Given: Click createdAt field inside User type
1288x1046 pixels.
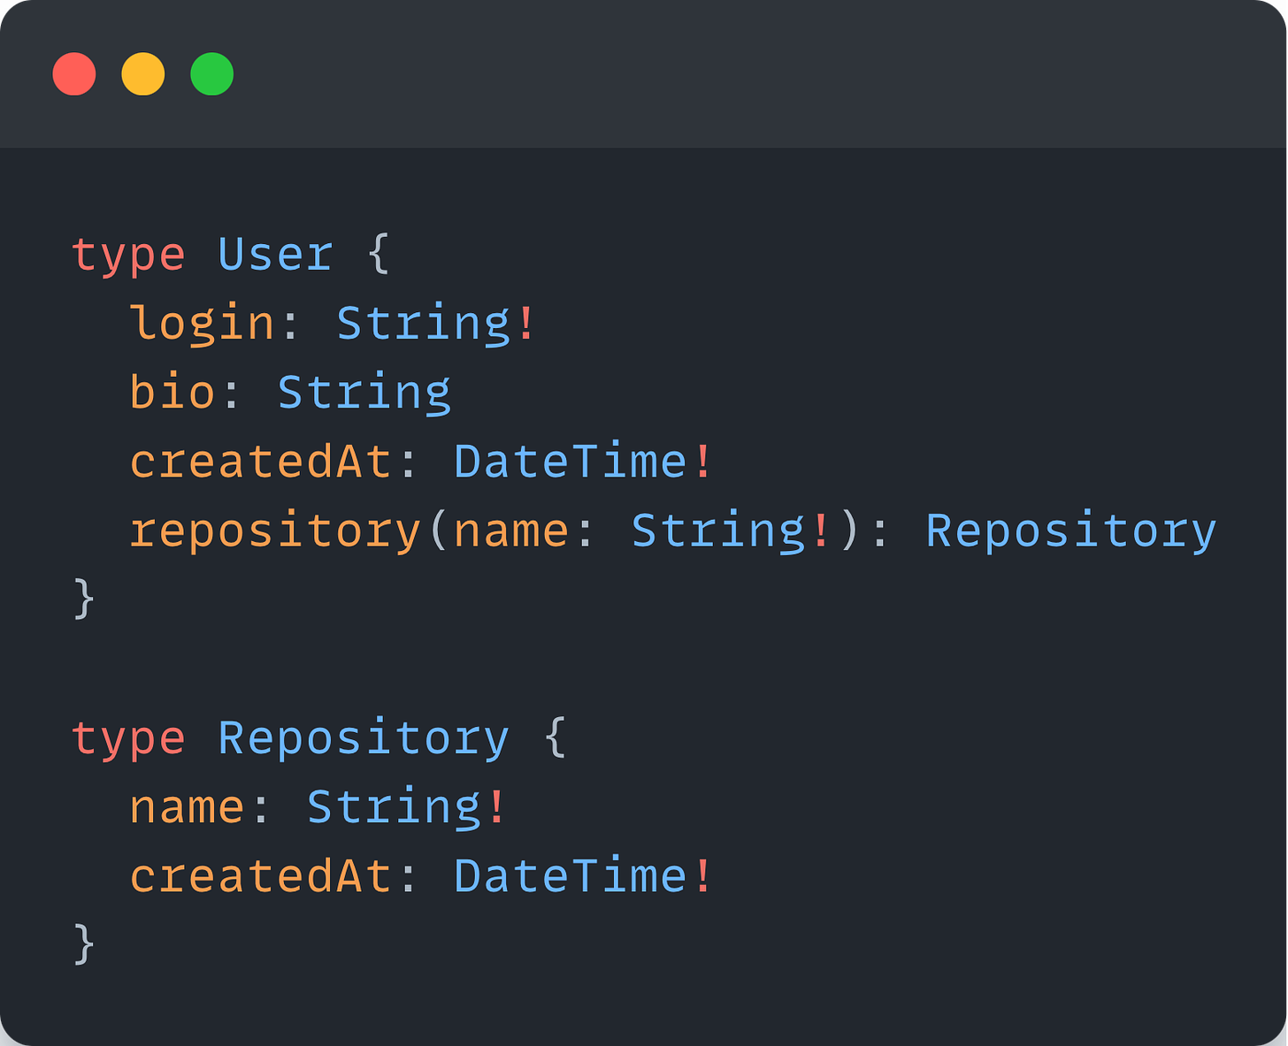Looking at the screenshot, I should (261, 462).
